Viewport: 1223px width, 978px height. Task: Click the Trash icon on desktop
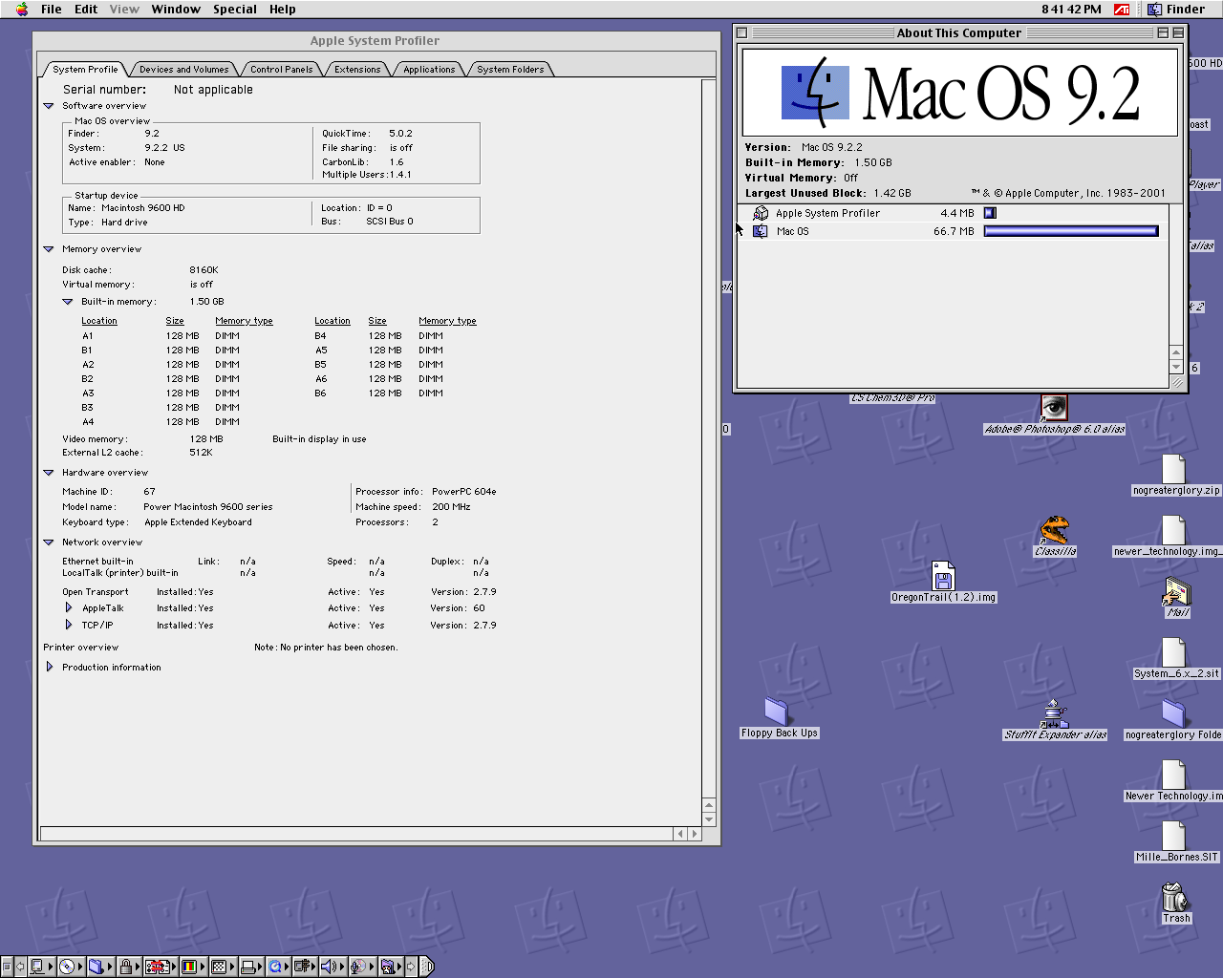[x=1174, y=897]
